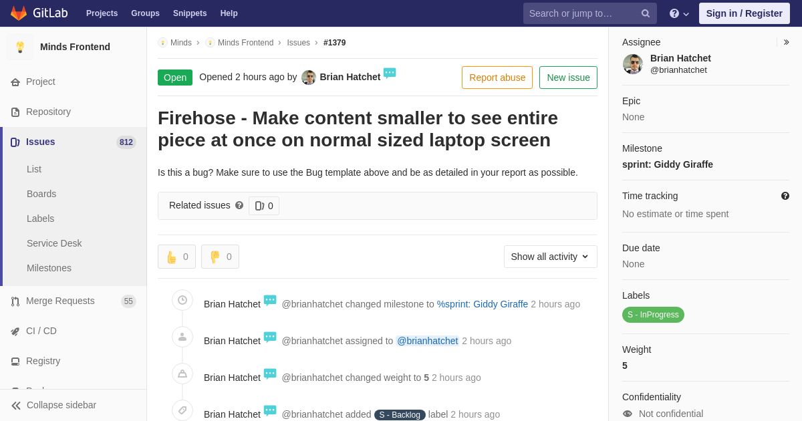This screenshot has height=421, width=802.
Task: Give a thumbs down reaction
Action: 220,257
